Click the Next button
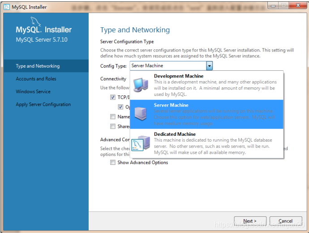The height and width of the screenshot is (233, 309). [x=250, y=221]
